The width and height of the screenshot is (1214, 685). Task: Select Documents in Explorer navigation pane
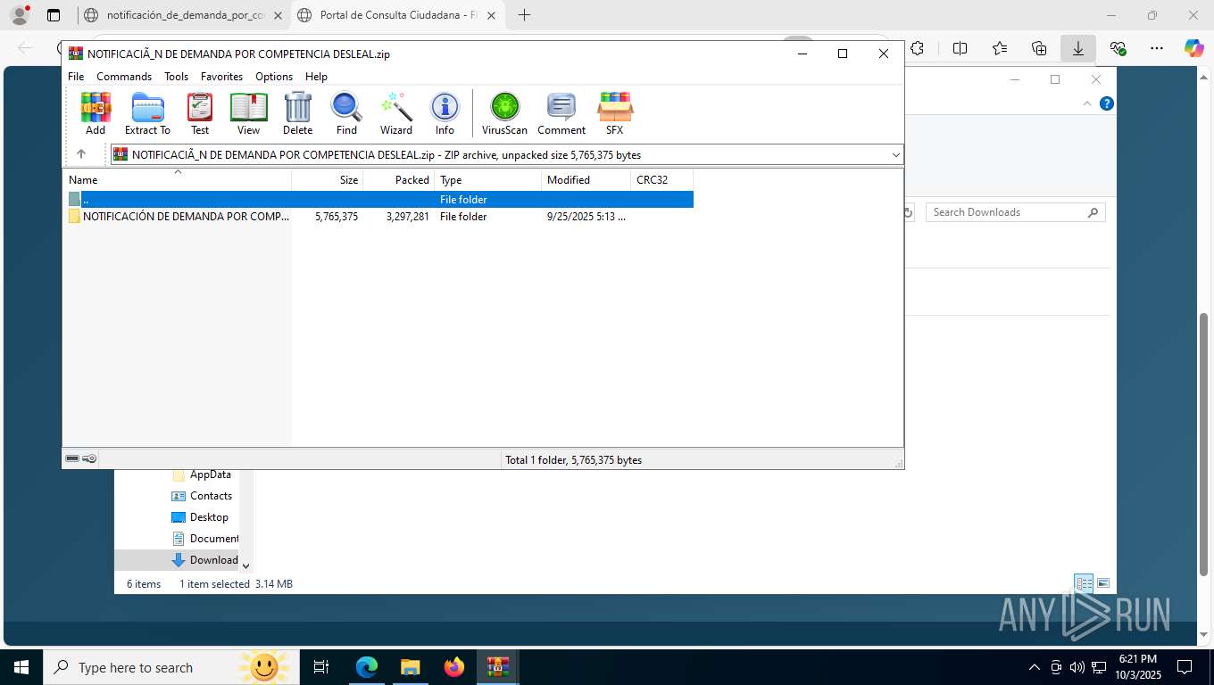pyautogui.click(x=204, y=539)
